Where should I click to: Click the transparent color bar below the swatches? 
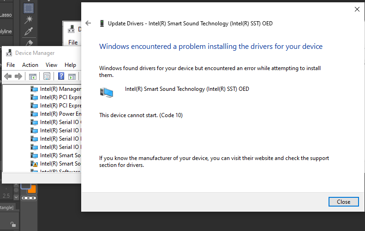click(x=29, y=198)
